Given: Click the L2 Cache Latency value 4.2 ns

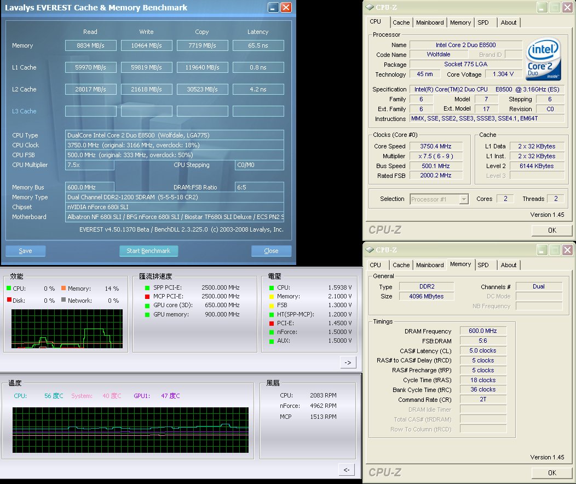Looking at the screenshot, I should (x=258, y=89).
